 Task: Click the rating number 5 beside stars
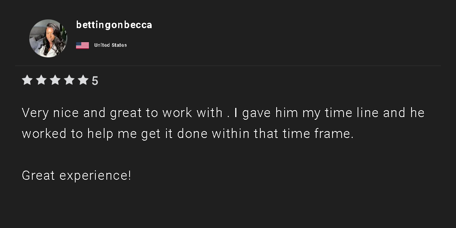click(95, 81)
